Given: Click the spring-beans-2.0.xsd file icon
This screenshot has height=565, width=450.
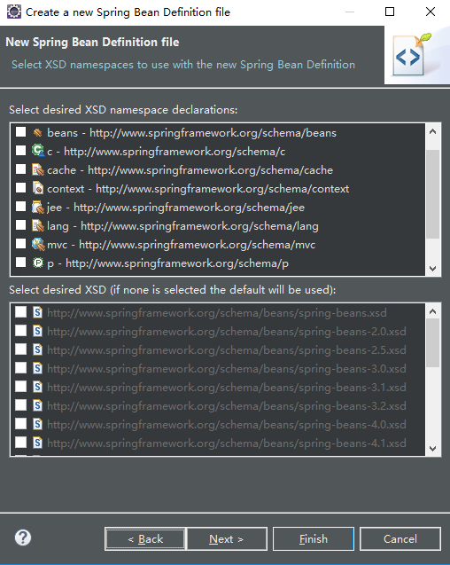Looking at the screenshot, I should 37,331.
